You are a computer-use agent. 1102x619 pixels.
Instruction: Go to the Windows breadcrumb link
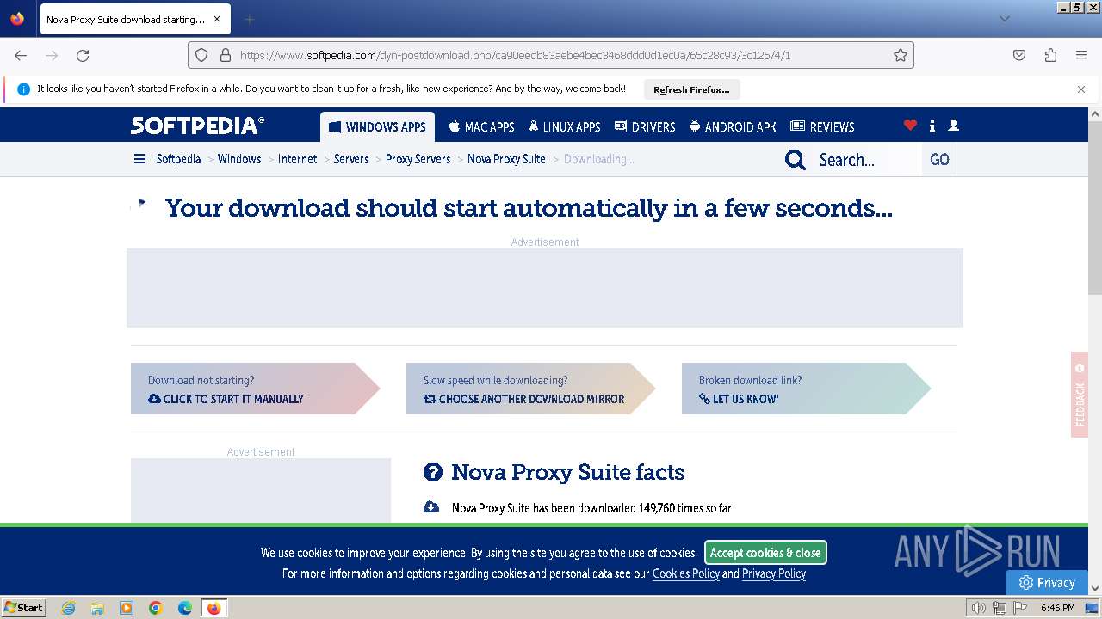tap(239, 159)
